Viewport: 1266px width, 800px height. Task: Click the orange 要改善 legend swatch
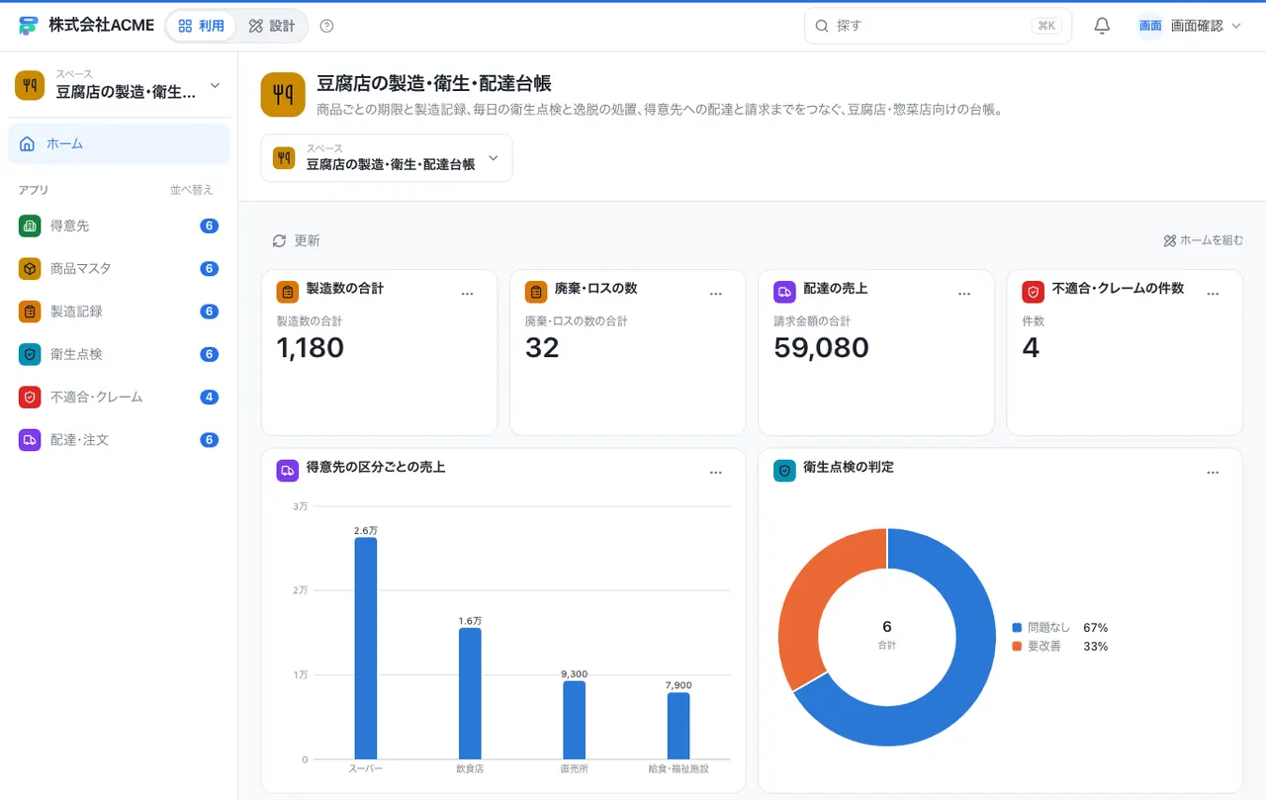(1017, 647)
